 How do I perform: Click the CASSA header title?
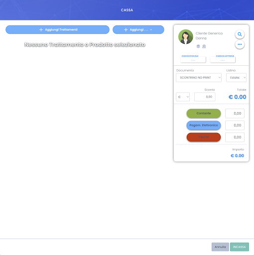tap(127, 10)
